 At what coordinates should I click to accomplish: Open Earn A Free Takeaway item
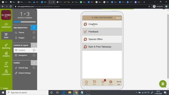(102, 47)
